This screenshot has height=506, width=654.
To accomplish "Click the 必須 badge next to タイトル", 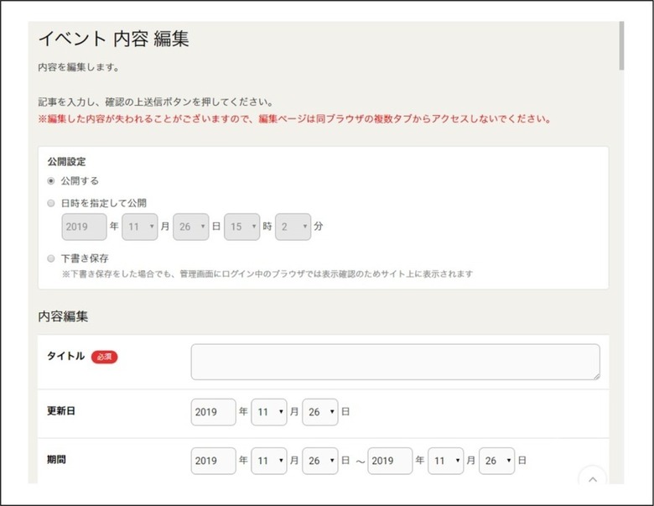I will click(x=104, y=357).
